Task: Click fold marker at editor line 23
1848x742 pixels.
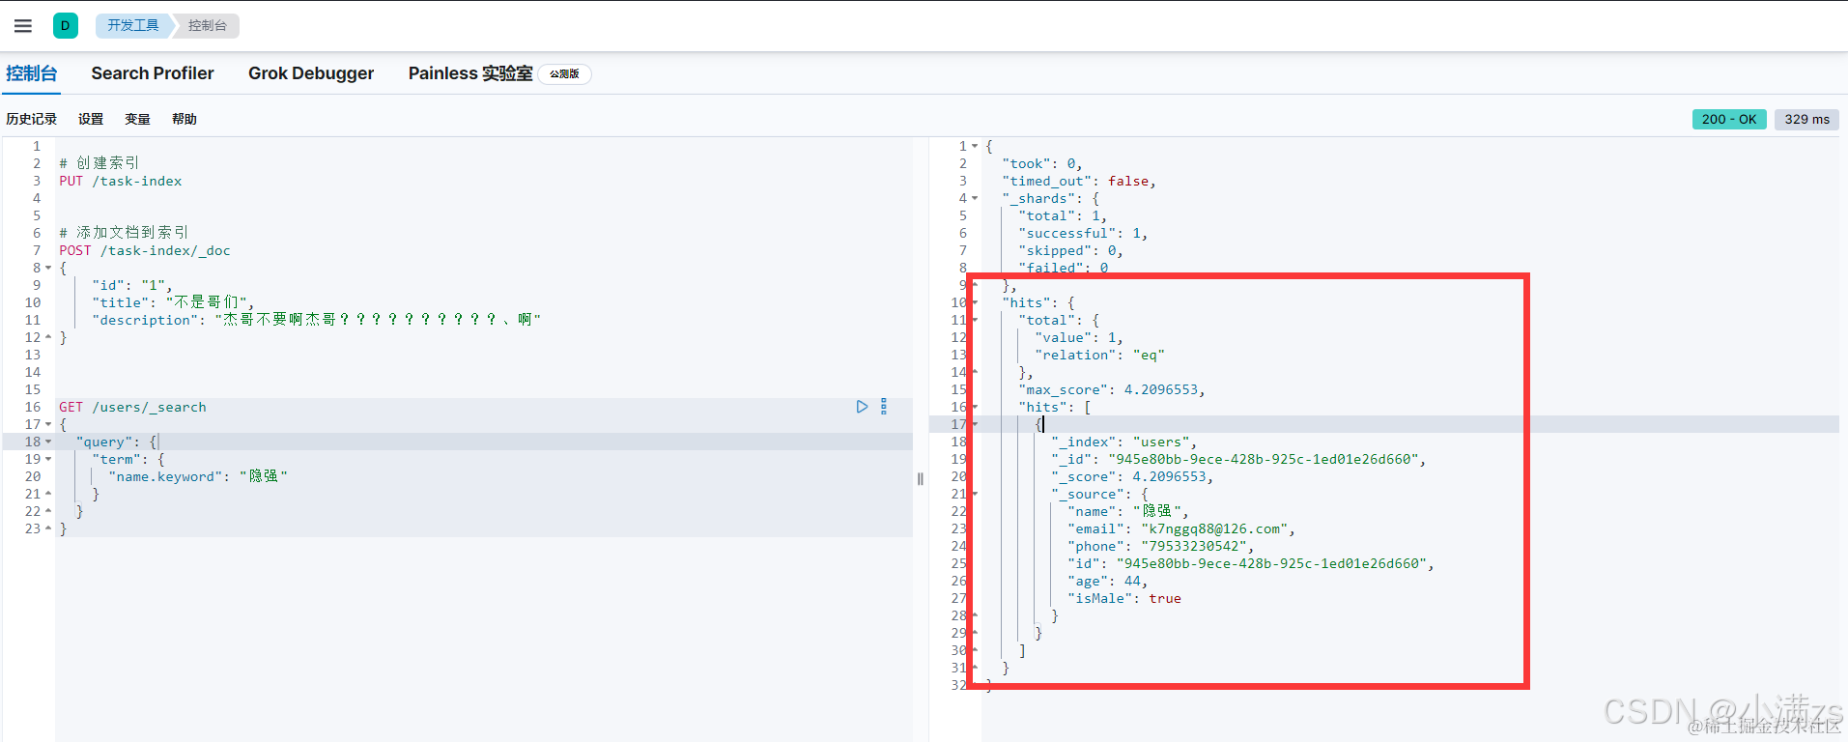Action: (x=48, y=528)
